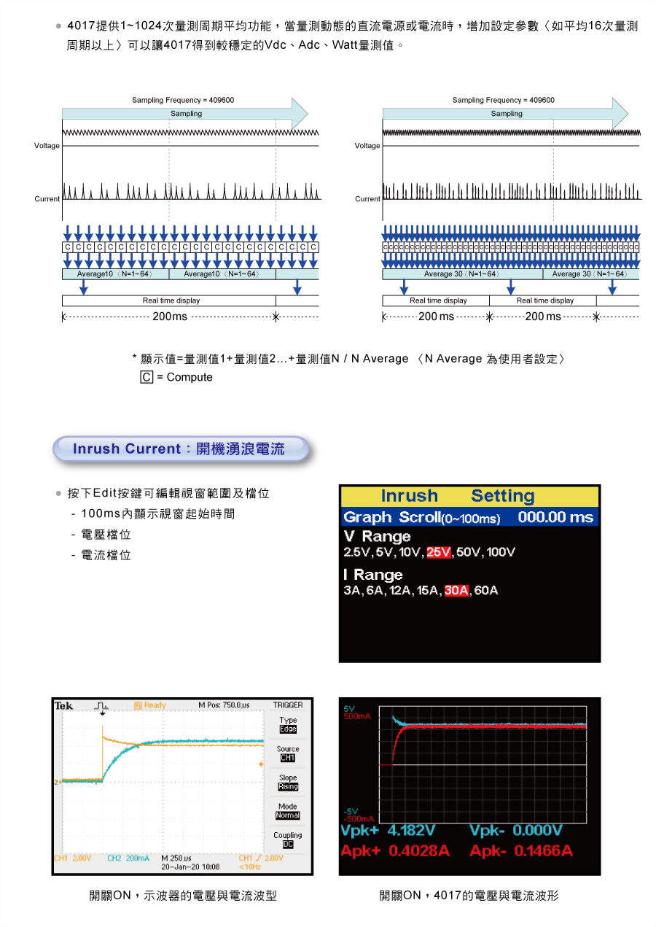Choose 3A in I Range
The width and height of the screenshot is (656, 927).
(353, 591)
